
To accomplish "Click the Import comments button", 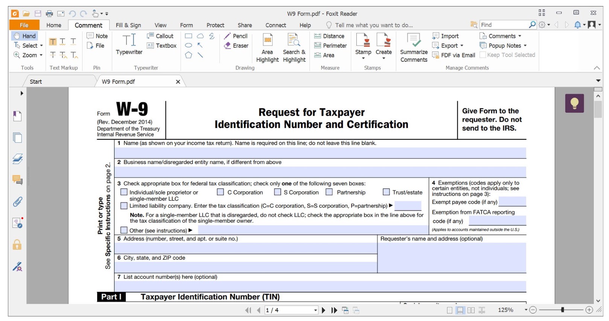I will pos(446,36).
